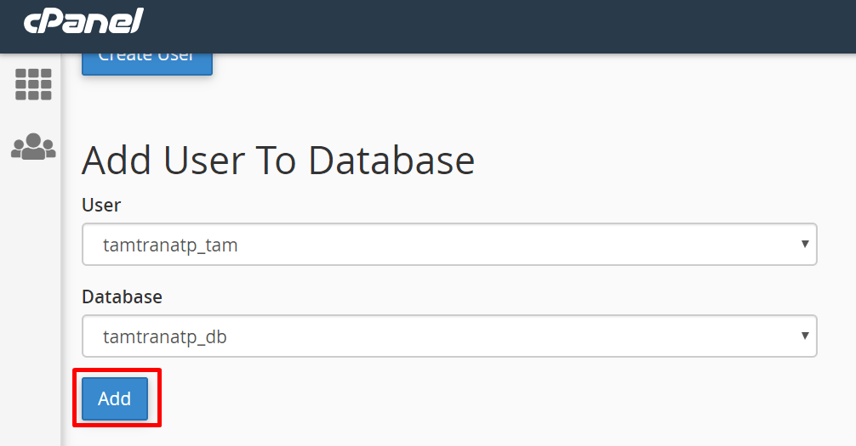Image resolution: width=856 pixels, height=446 pixels.
Task: Select the tamtranatp_db text in Database field
Action: click(x=165, y=337)
